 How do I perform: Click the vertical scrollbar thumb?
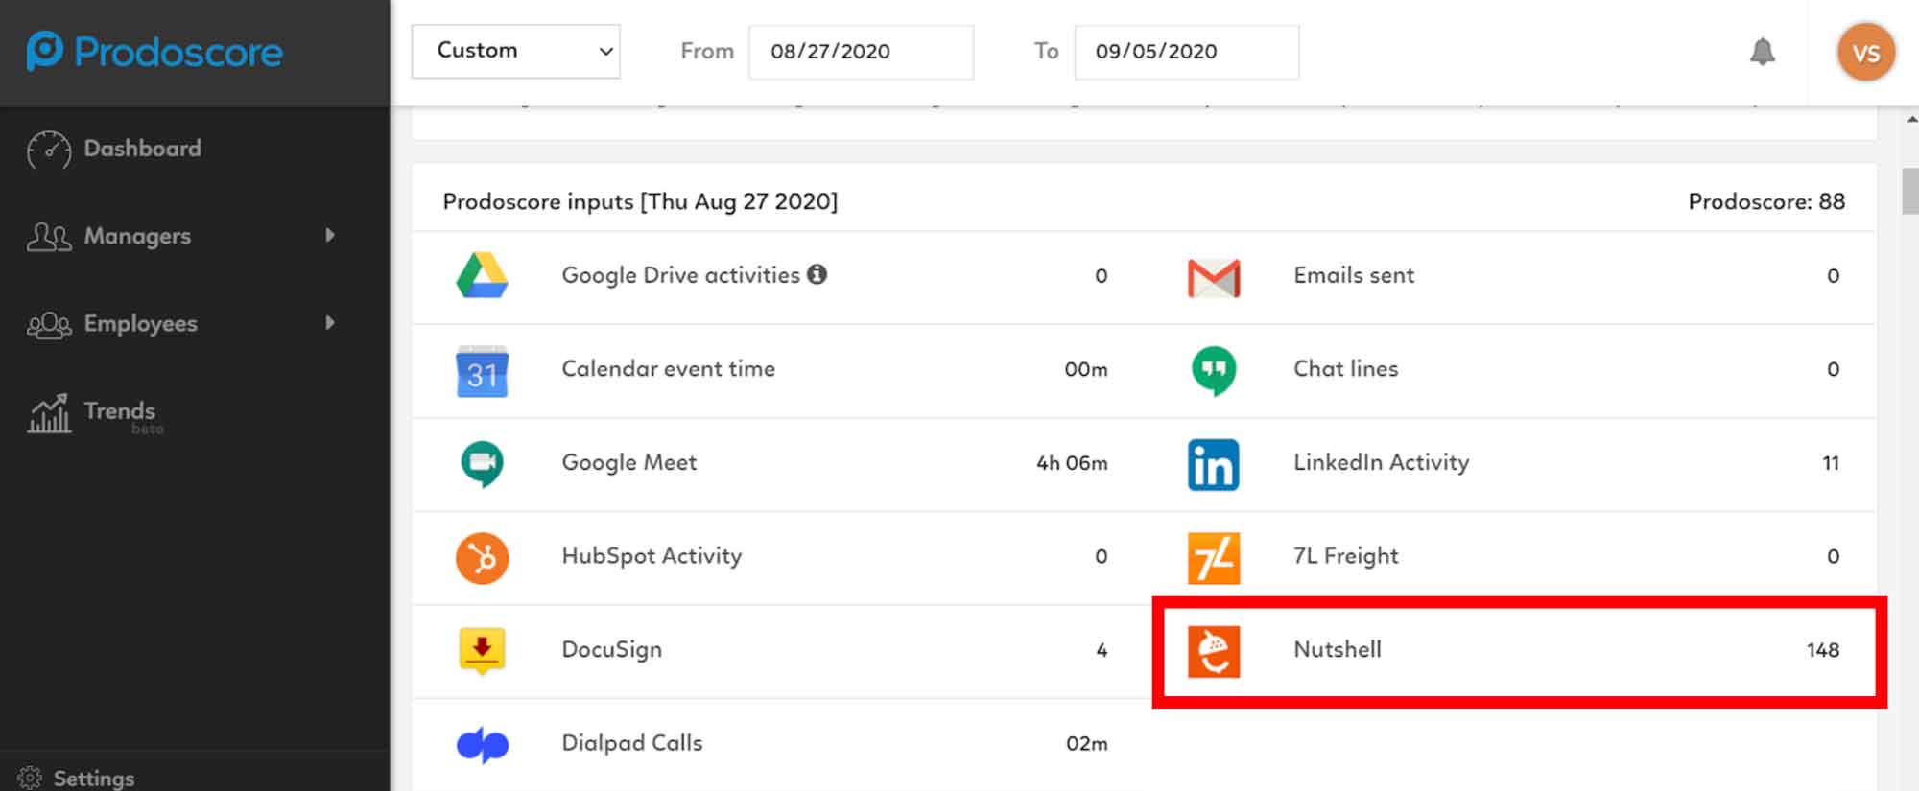click(1910, 191)
